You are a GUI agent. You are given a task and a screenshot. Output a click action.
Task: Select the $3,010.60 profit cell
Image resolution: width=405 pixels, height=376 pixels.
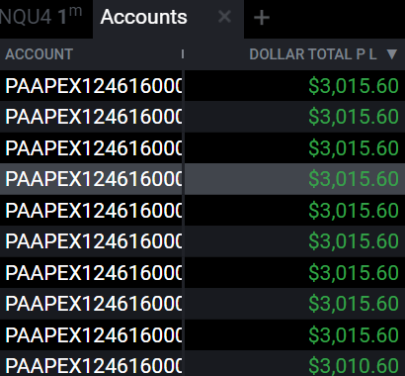[x=354, y=365]
